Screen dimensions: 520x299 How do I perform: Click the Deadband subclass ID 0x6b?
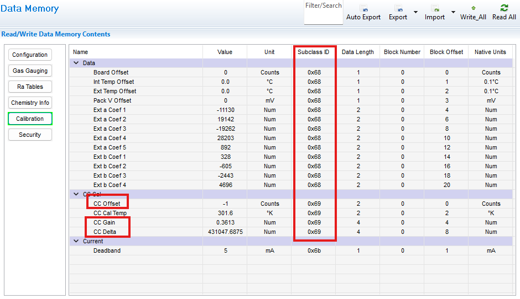(x=314, y=250)
